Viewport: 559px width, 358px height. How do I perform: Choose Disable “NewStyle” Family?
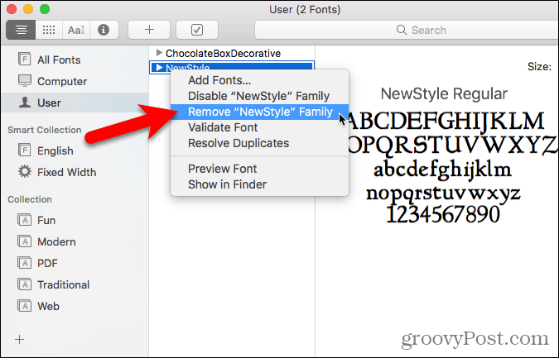259,96
